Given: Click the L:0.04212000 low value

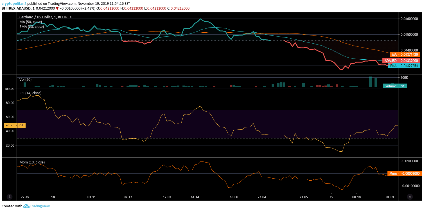Looking at the screenshot, I should [155, 8].
